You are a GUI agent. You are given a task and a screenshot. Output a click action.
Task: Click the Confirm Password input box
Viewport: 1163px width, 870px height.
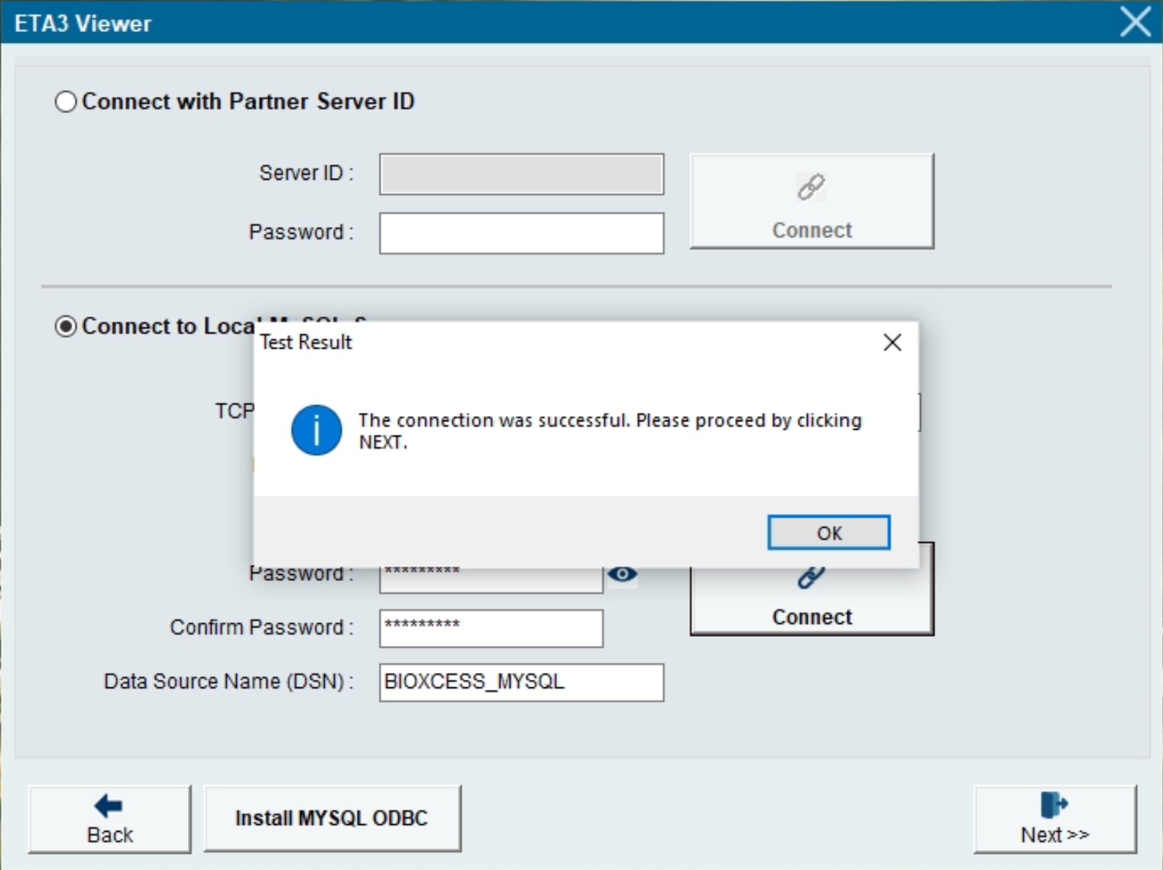(x=491, y=628)
